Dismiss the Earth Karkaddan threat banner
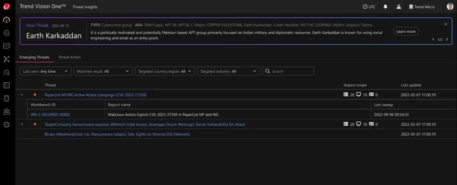This screenshot has height=185, width=457. (x=446, y=24)
